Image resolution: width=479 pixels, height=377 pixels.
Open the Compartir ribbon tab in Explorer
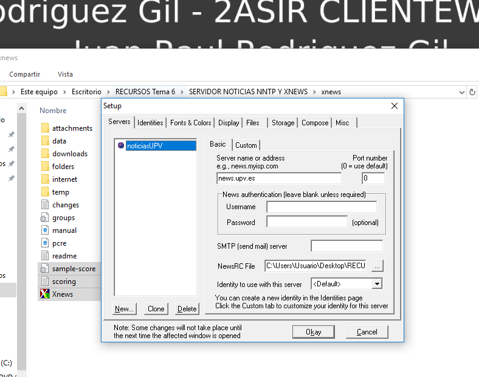(x=25, y=74)
